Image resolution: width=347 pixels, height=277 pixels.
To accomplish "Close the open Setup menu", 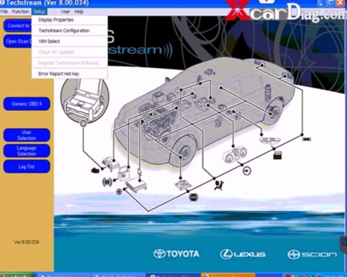I will [39, 12].
